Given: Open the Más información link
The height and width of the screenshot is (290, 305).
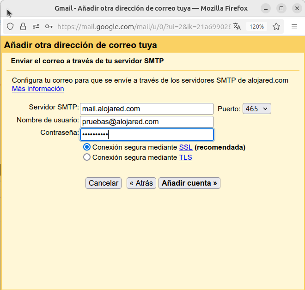Looking at the screenshot, I should point(38,89).
